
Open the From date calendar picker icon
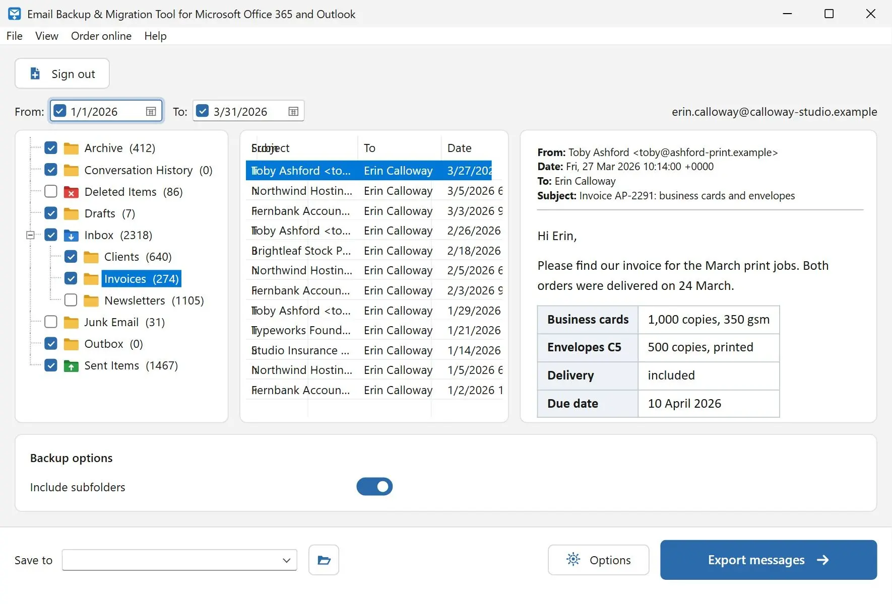[151, 112]
